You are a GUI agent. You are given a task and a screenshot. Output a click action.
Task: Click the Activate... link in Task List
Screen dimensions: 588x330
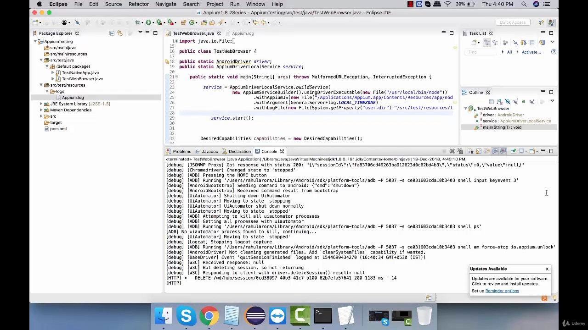[531, 52]
